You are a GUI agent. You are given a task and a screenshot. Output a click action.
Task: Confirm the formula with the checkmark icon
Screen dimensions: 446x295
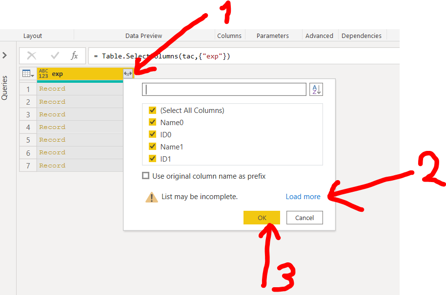click(55, 55)
